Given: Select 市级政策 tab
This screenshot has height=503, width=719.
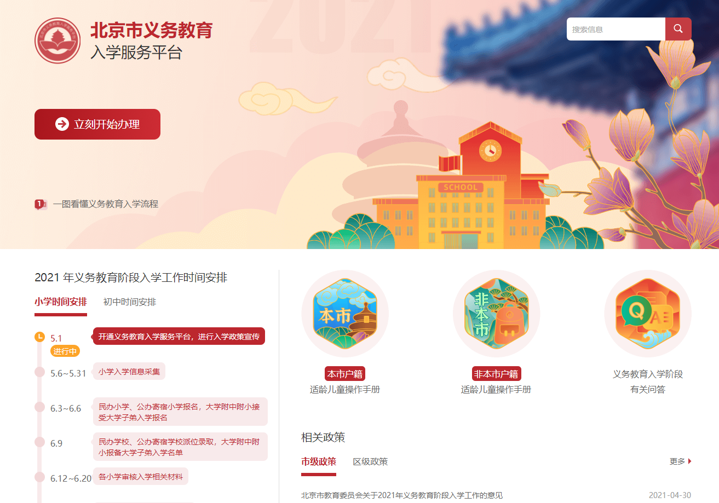Looking at the screenshot, I should [x=319, y=461].
